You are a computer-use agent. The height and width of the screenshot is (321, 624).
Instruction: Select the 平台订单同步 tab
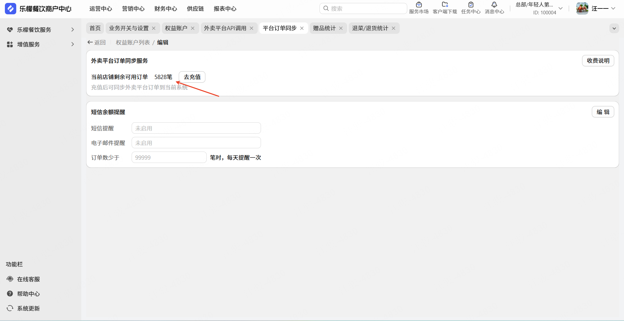tap(280, 28)
